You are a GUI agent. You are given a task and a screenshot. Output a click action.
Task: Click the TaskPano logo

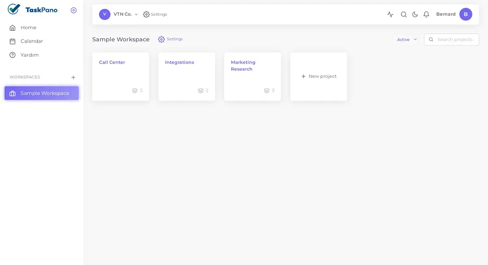pyautogui.click(x=33, y=9)
